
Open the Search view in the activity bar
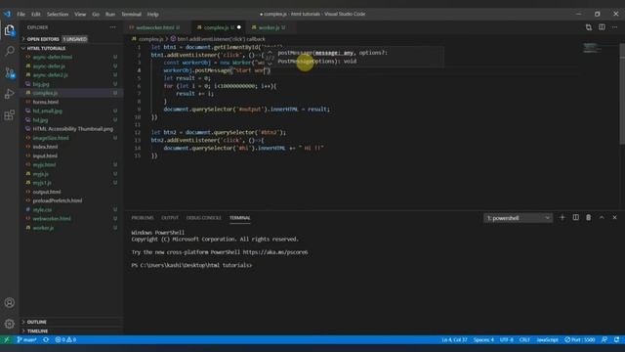10,51
